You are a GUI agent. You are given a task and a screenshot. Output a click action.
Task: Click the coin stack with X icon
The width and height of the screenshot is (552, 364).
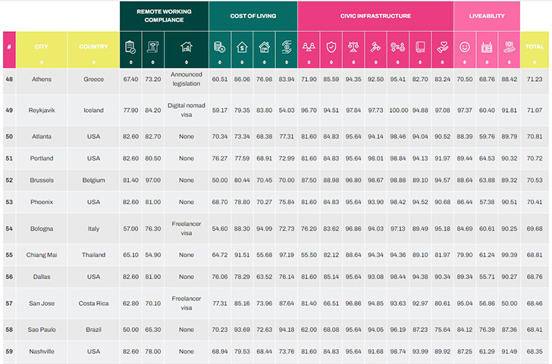(219, 47)
